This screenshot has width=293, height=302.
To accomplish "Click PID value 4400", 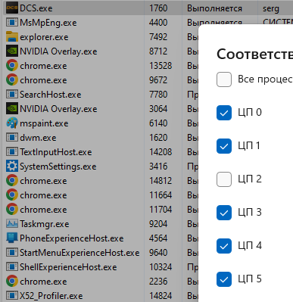I will (158, 23).
